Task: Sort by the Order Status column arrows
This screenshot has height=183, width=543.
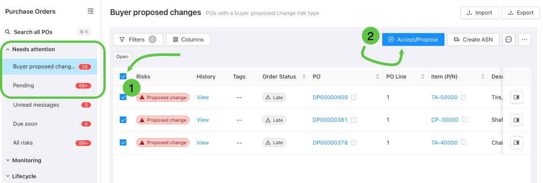Action: (304, 76)
